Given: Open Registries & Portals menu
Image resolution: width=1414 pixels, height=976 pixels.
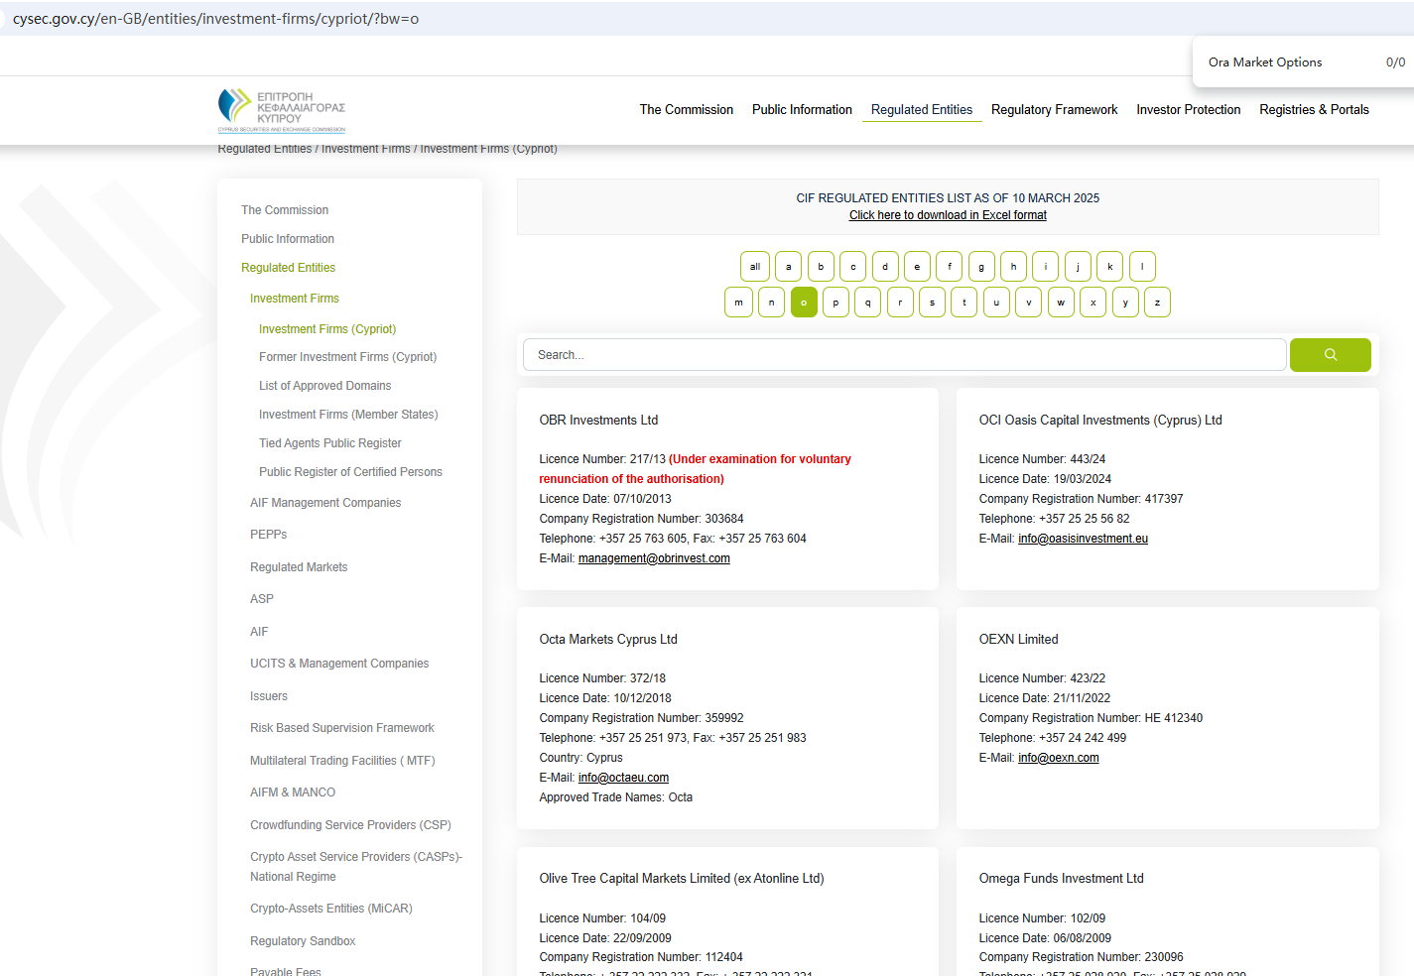Looking at the screenshot, I should (x=1314, y=110).
